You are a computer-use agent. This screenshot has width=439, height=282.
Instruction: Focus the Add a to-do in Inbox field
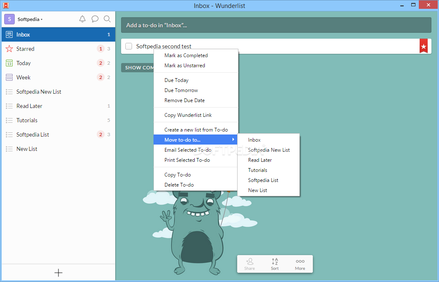(x=276, y=25)
